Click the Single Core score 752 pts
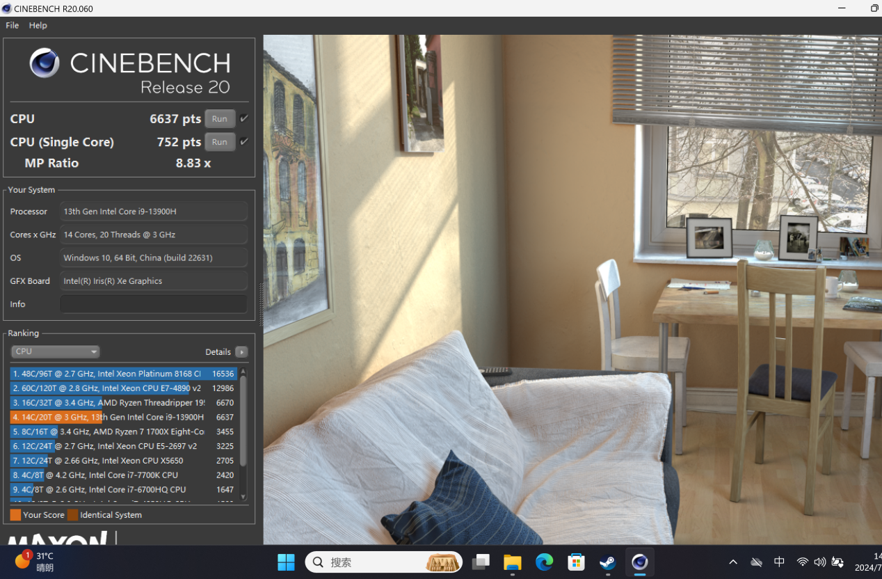882x579 pixels. click(179, 142)
